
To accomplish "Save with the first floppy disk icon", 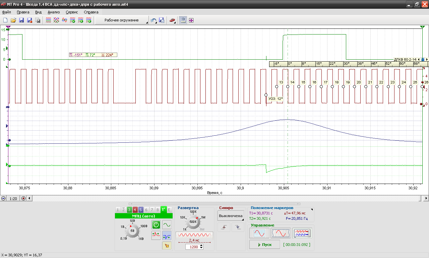I will [x=21, y=20].
